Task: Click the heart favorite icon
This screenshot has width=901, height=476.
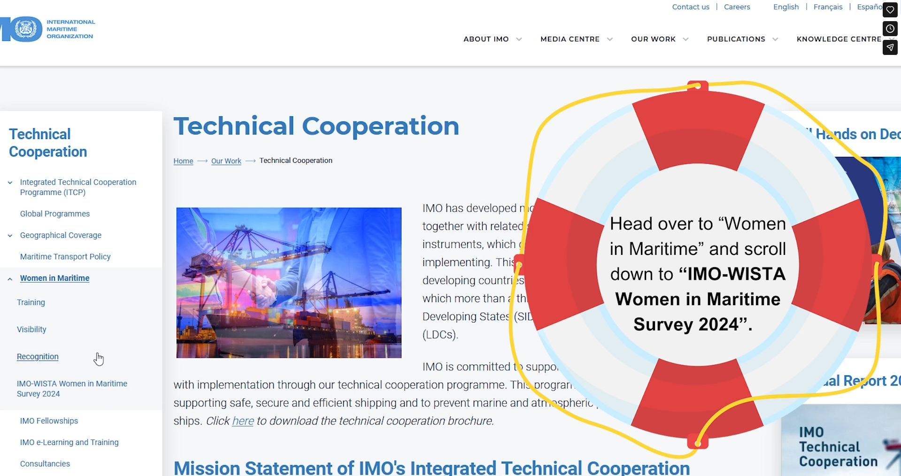Action: click(890, 10)
